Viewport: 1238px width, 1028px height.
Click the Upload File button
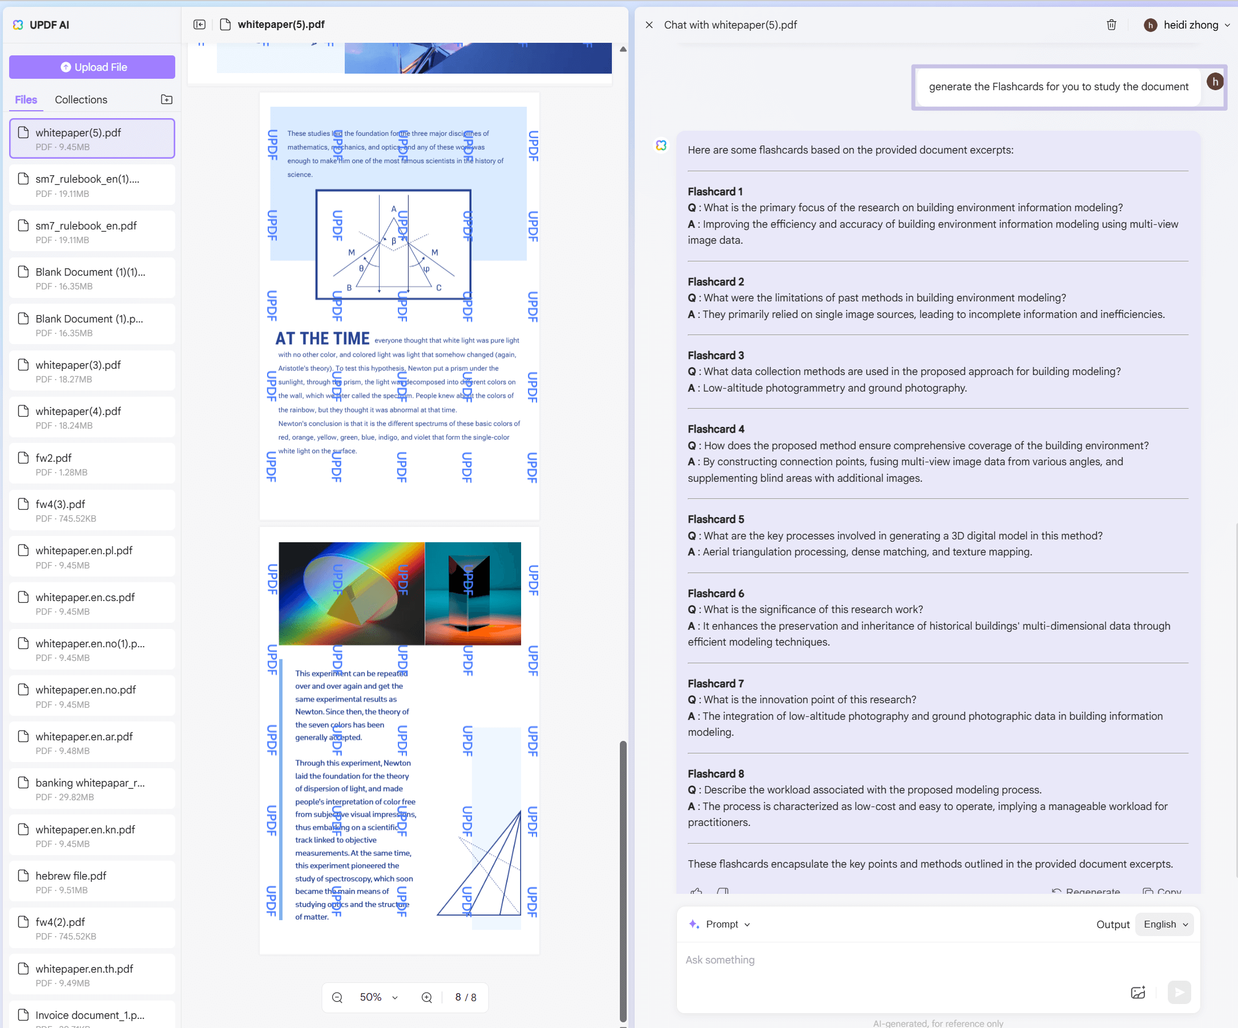92,67
